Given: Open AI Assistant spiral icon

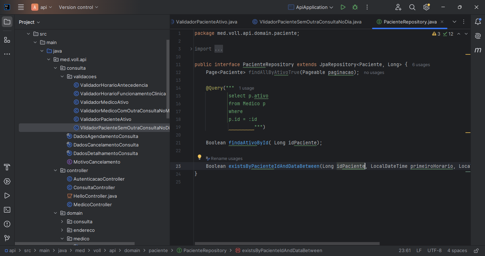Looking at the screenshot, I should click(478, 36).
